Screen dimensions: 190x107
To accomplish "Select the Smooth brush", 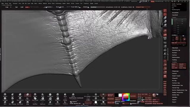I will pos(73,95).
